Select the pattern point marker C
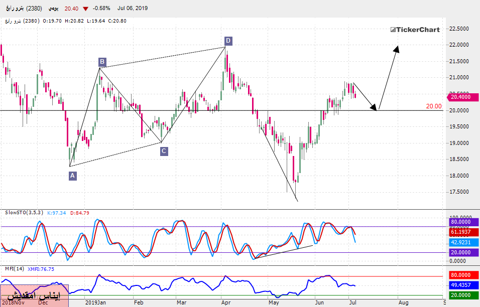480x307 pixels. pyautogui.click(x=164, y=150)
